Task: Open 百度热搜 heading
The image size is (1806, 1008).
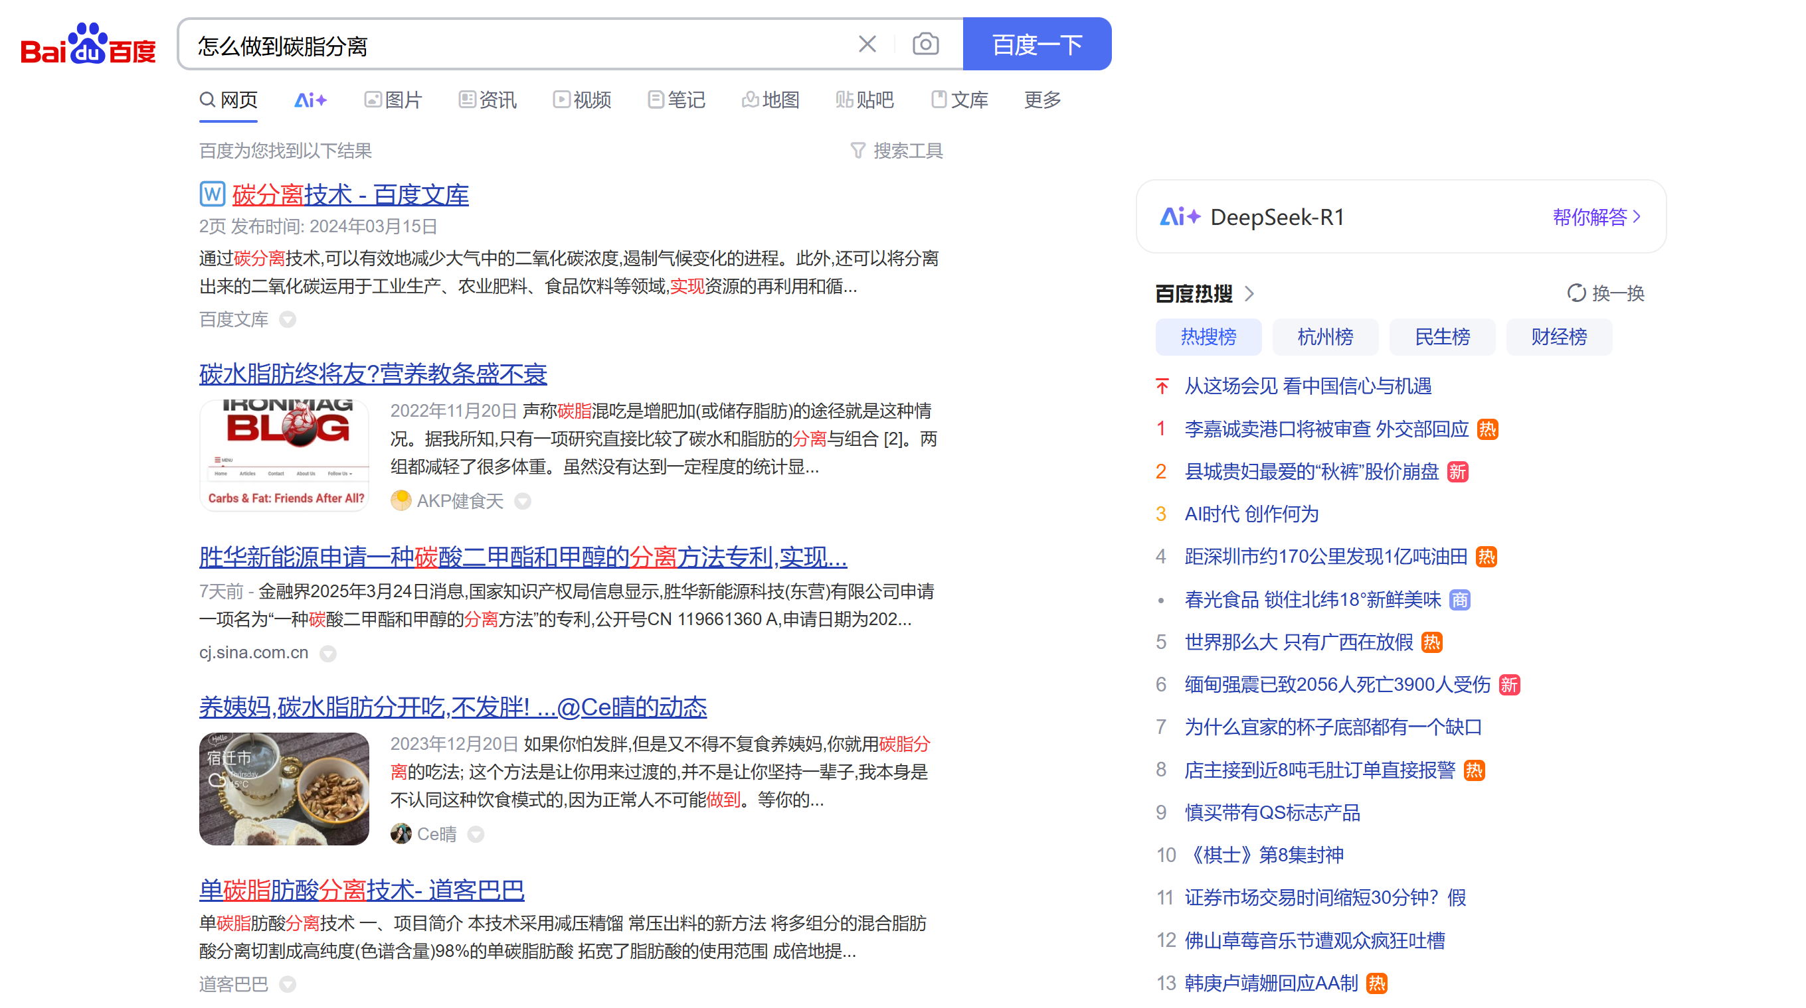Action: tap(1194, 293)
